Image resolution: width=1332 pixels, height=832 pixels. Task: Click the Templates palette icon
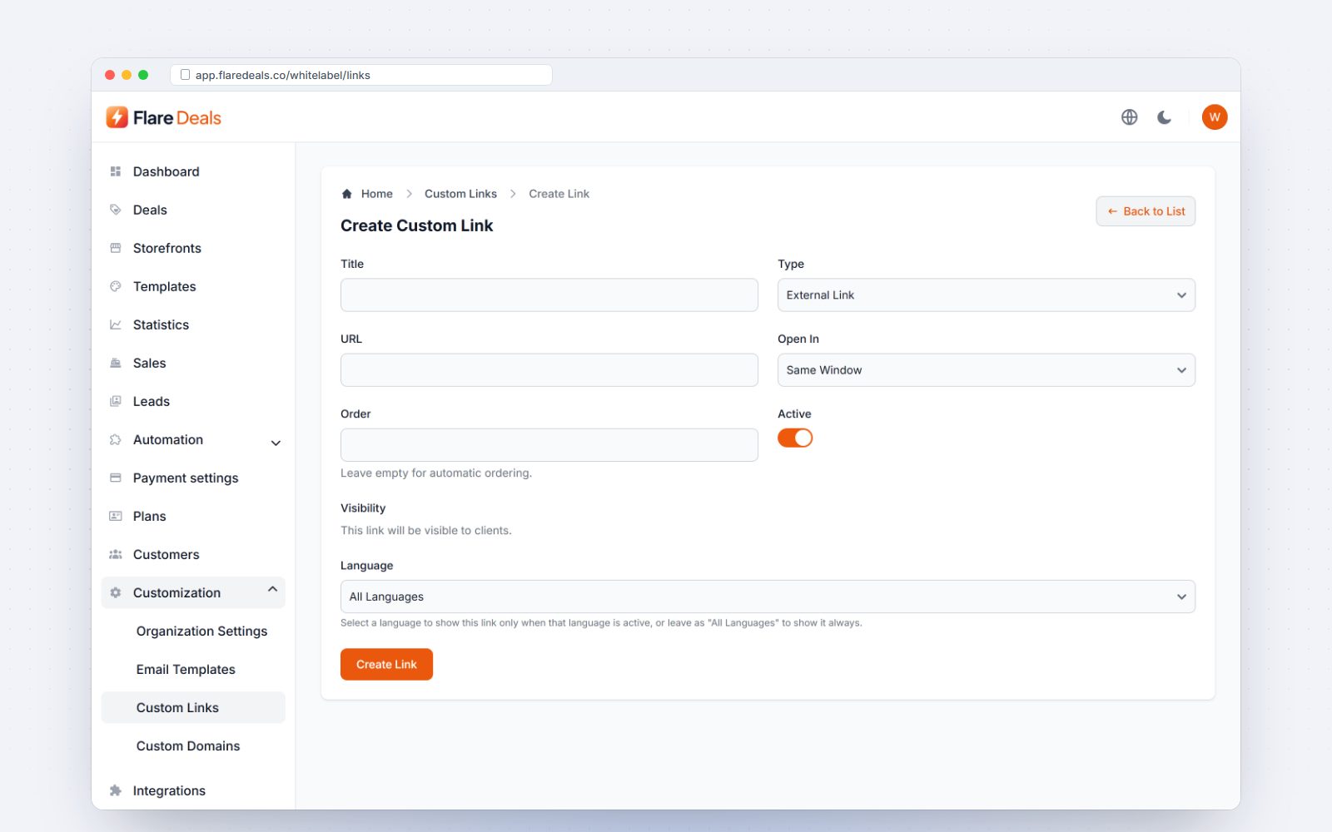[x=116, y=286]
